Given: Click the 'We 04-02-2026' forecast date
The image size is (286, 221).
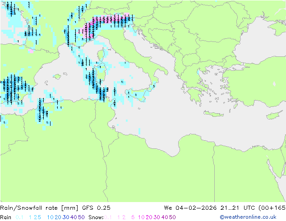Looking at the screenshot, I should (190, 208).
